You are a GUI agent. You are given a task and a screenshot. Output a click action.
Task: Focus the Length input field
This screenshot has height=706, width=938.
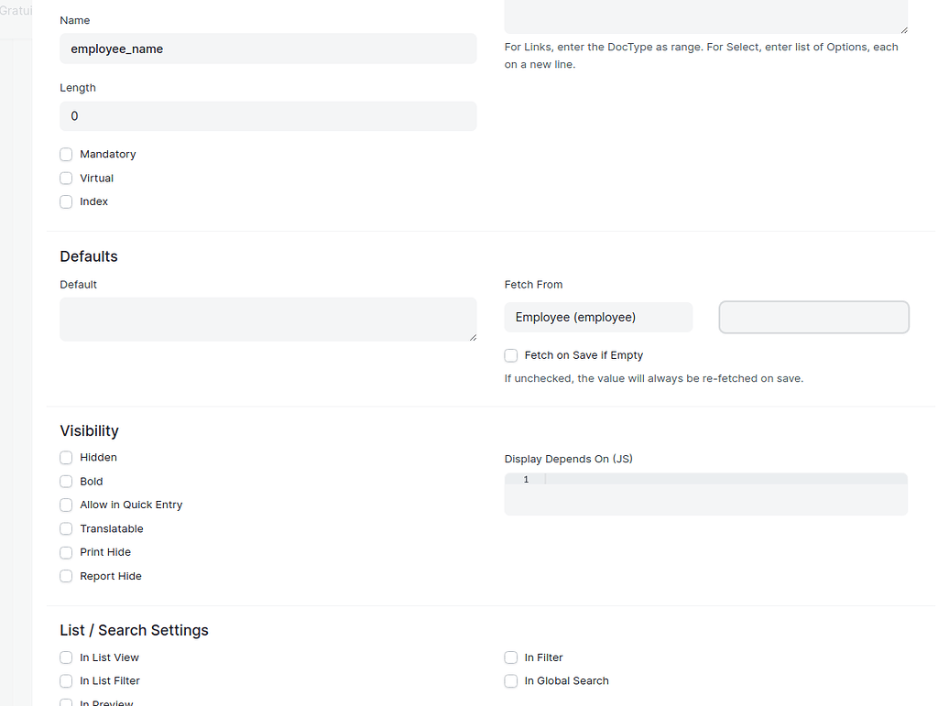[268, 116]
